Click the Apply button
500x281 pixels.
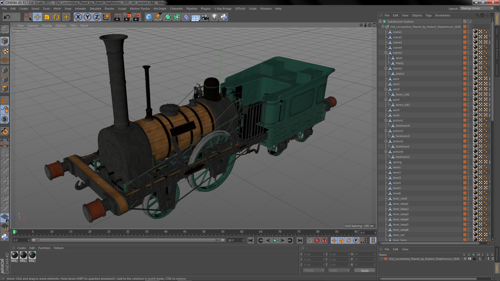365,271
